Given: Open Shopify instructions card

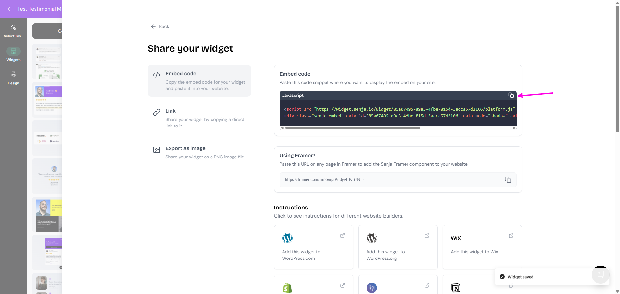Looking at the screenshot, I should (313, 285).
